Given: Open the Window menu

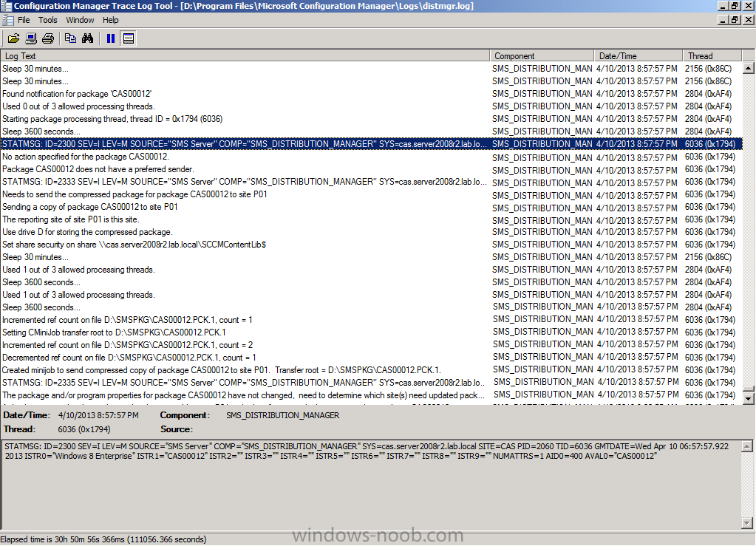Looking at the screenshot, I should point(80,20).
